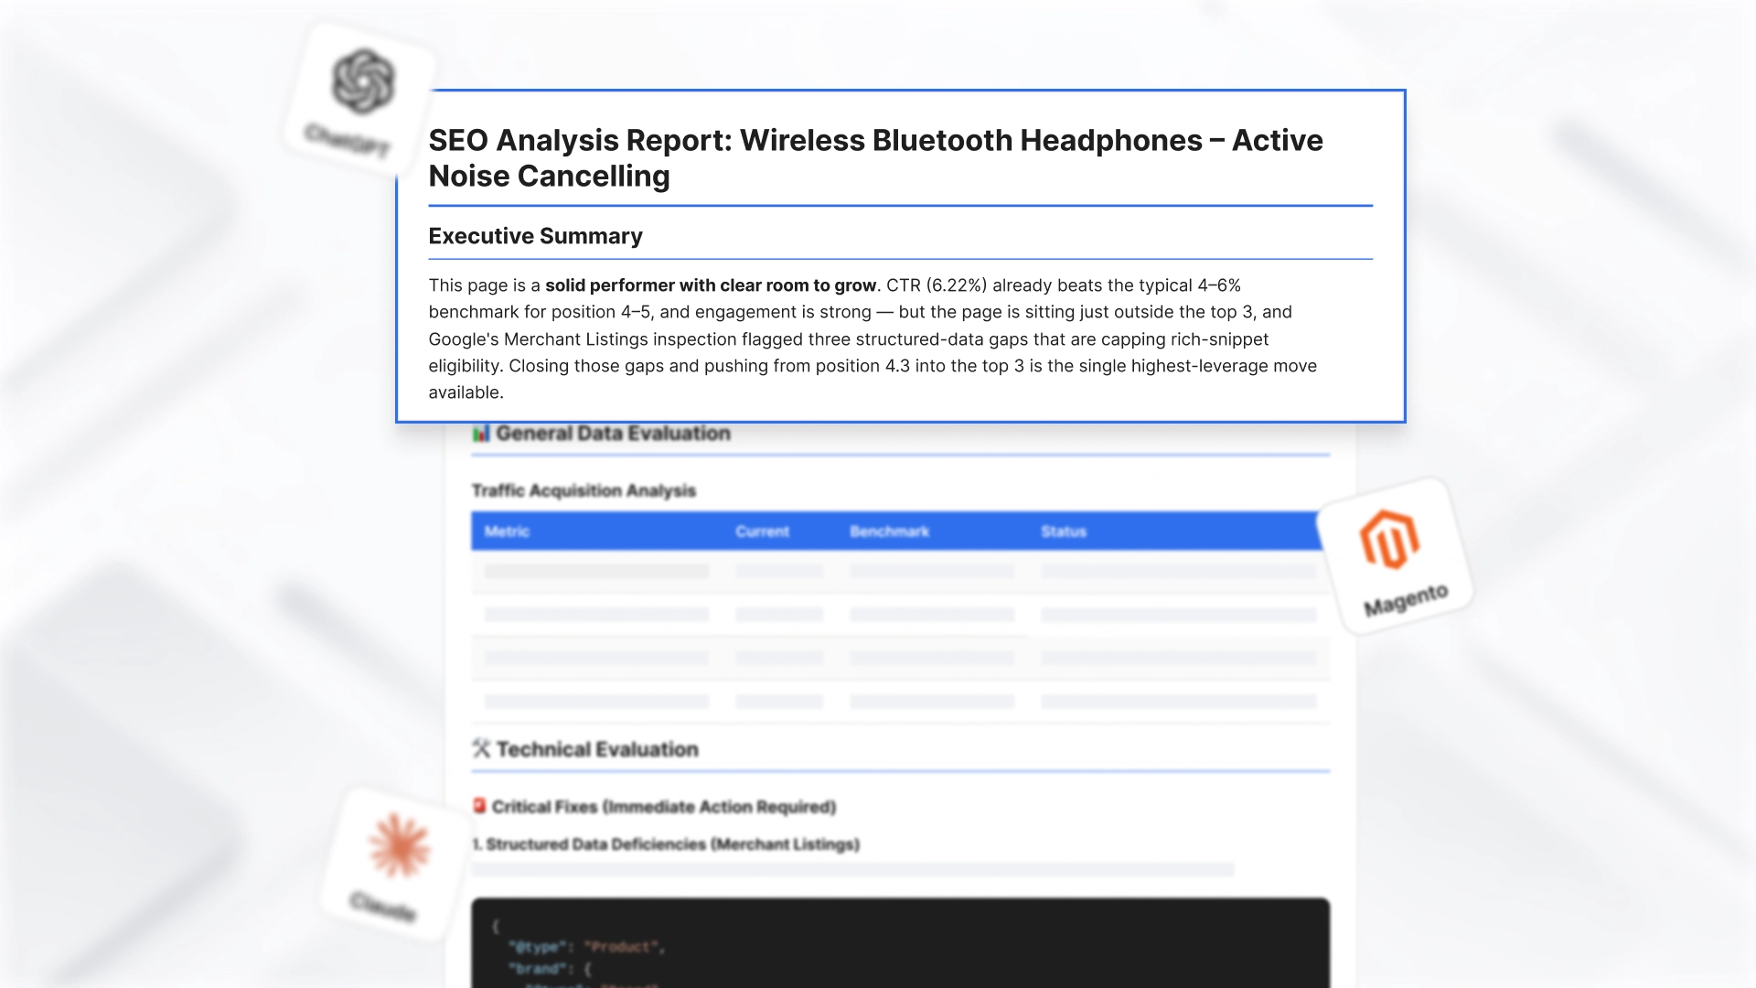Click the bar chart icon beside General Data Evaluation
The height and width of the screenshot is (988, 1756).
click(x=481, y=434)
